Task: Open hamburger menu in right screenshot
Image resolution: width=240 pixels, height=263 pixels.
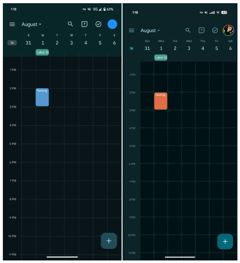Action: pyautogui.click(x=131, y=30)
